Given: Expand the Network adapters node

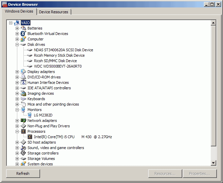Looking at the screenshot, I should [x=17, y=121].
